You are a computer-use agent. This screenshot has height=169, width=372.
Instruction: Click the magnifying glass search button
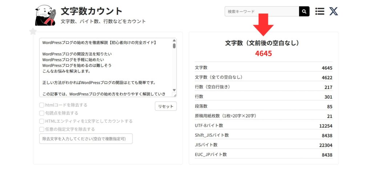(304, 11)
